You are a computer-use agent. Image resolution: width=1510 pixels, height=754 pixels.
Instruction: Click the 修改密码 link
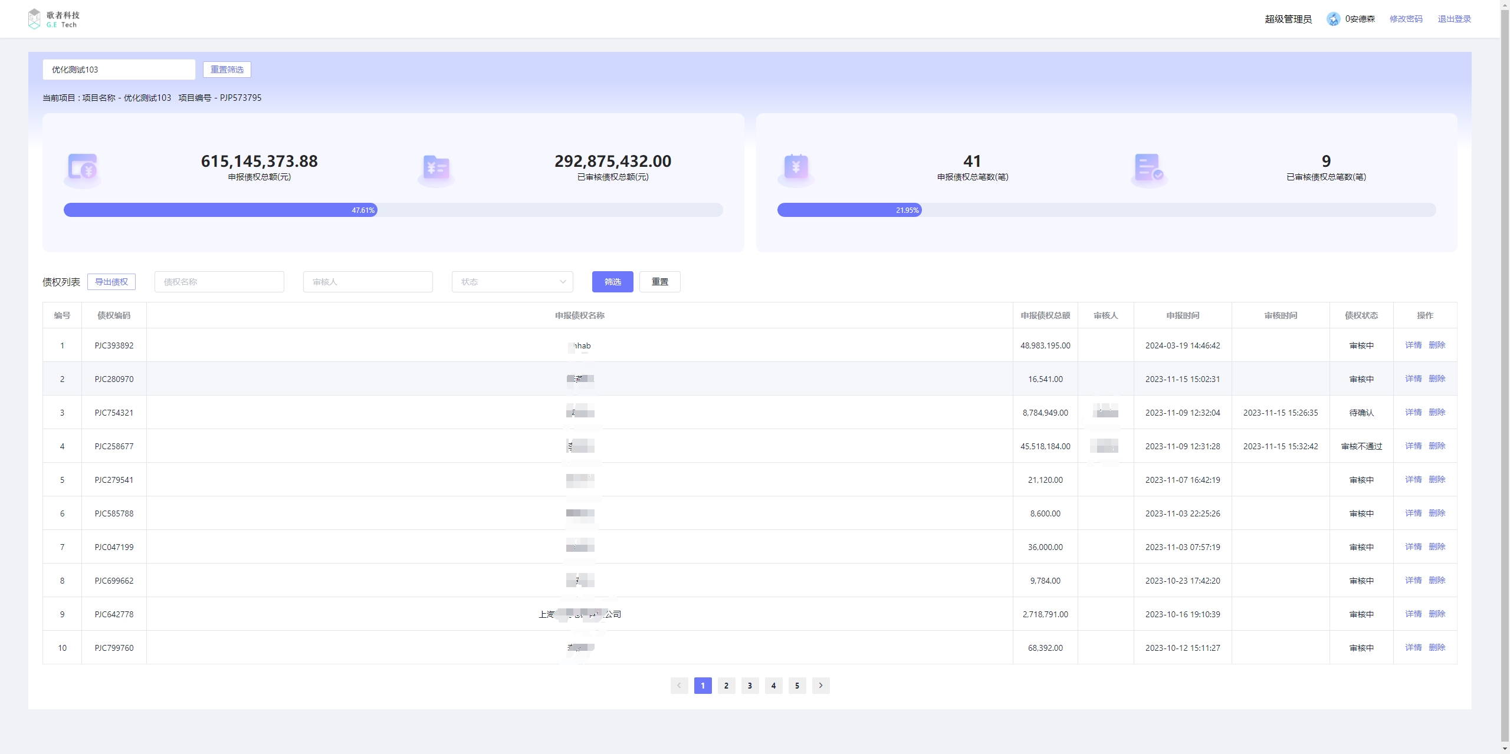1406,19
